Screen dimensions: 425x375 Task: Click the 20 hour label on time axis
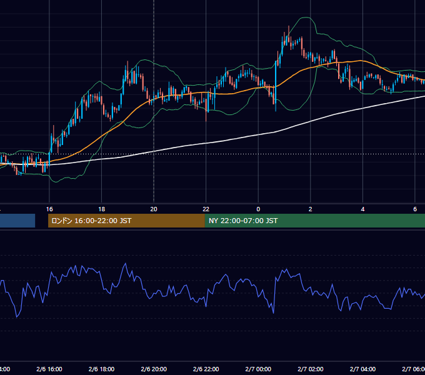pyautogui.click(x=154, y=209)
